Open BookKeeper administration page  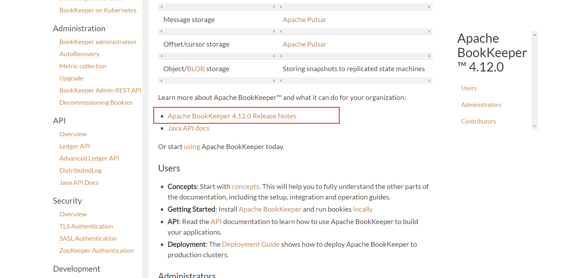point(98,42)
